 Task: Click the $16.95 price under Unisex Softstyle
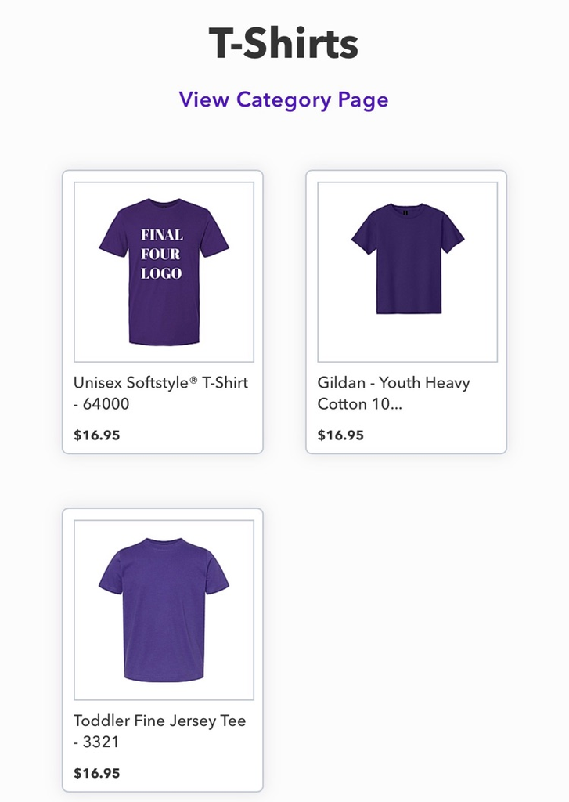coord(97,435)
